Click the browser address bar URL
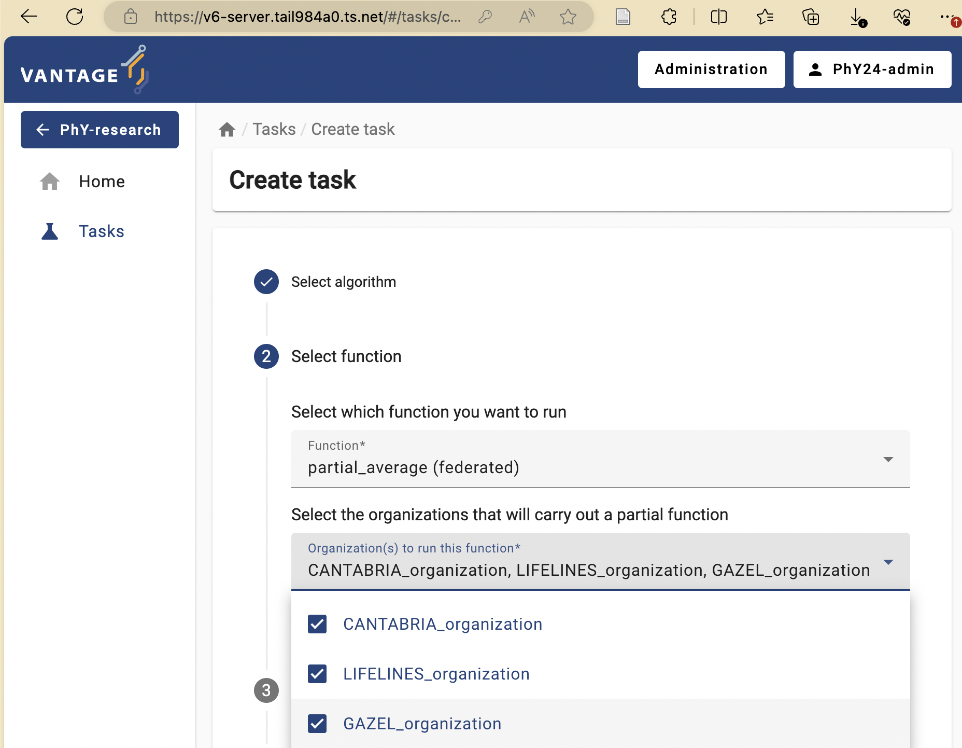The height and width of the screenshot is (748, 962). click(307, 17)
